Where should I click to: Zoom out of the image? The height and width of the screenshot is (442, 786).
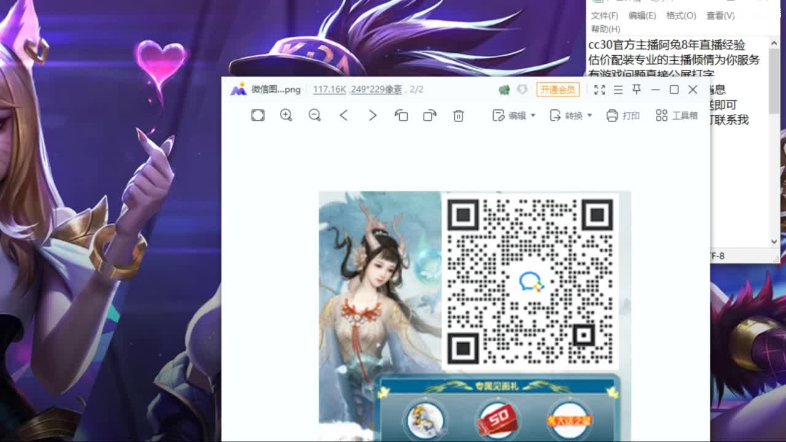pos(315,115)
